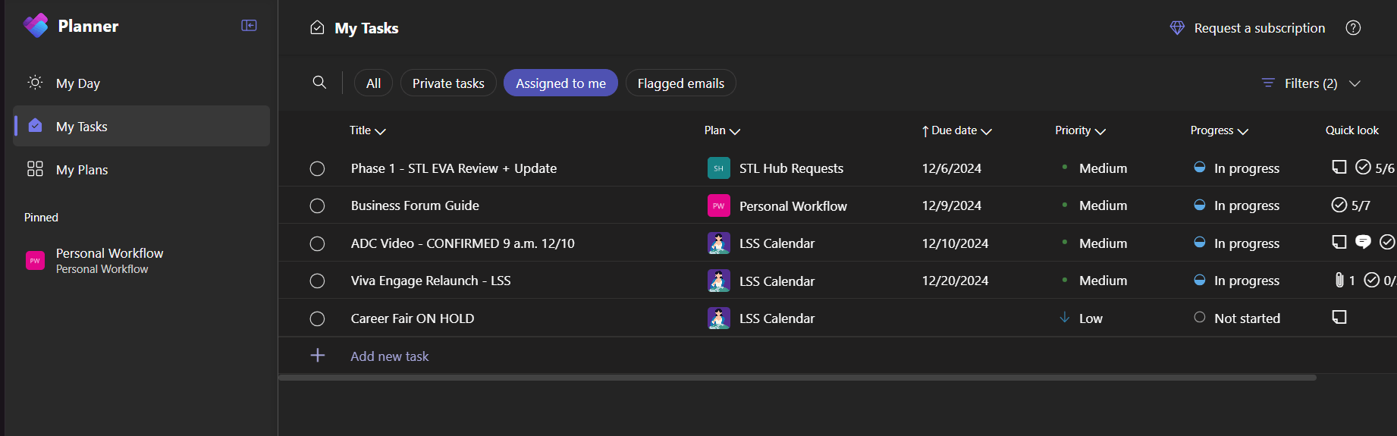Click Quick look column header

pos(1351,130)
